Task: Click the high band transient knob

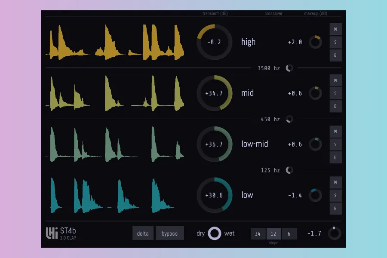Action: (x=214, y=42)
